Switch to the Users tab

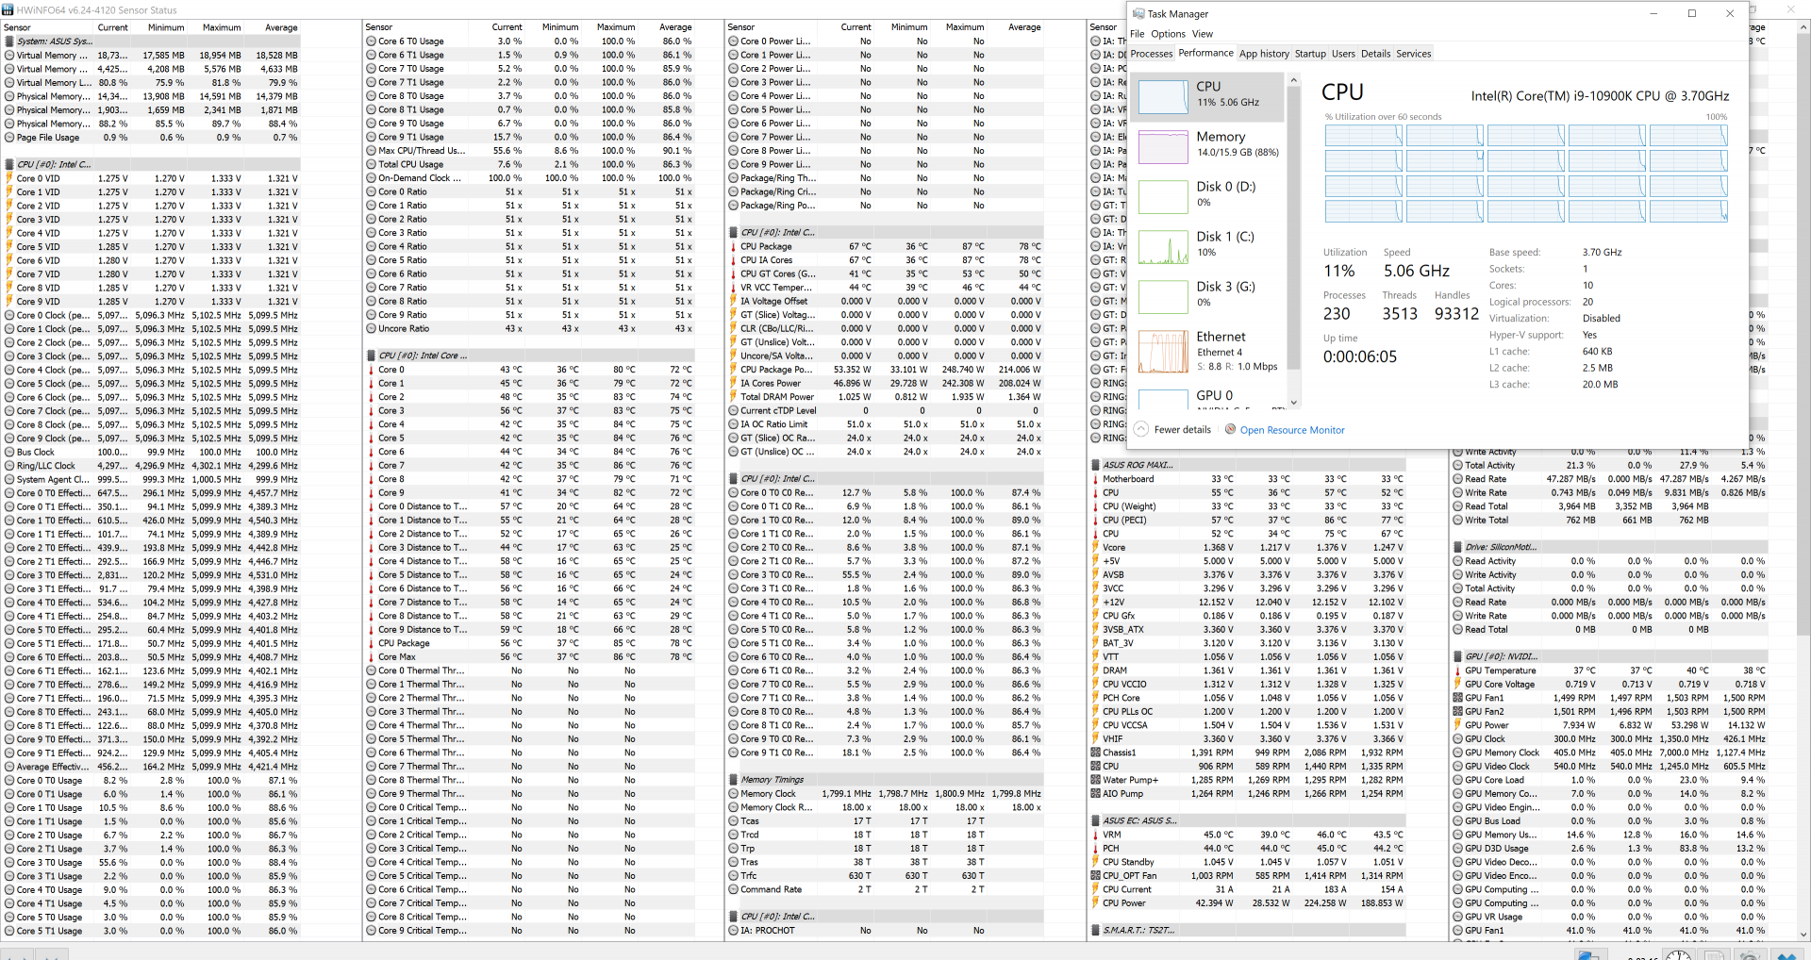coord(1343,54)
